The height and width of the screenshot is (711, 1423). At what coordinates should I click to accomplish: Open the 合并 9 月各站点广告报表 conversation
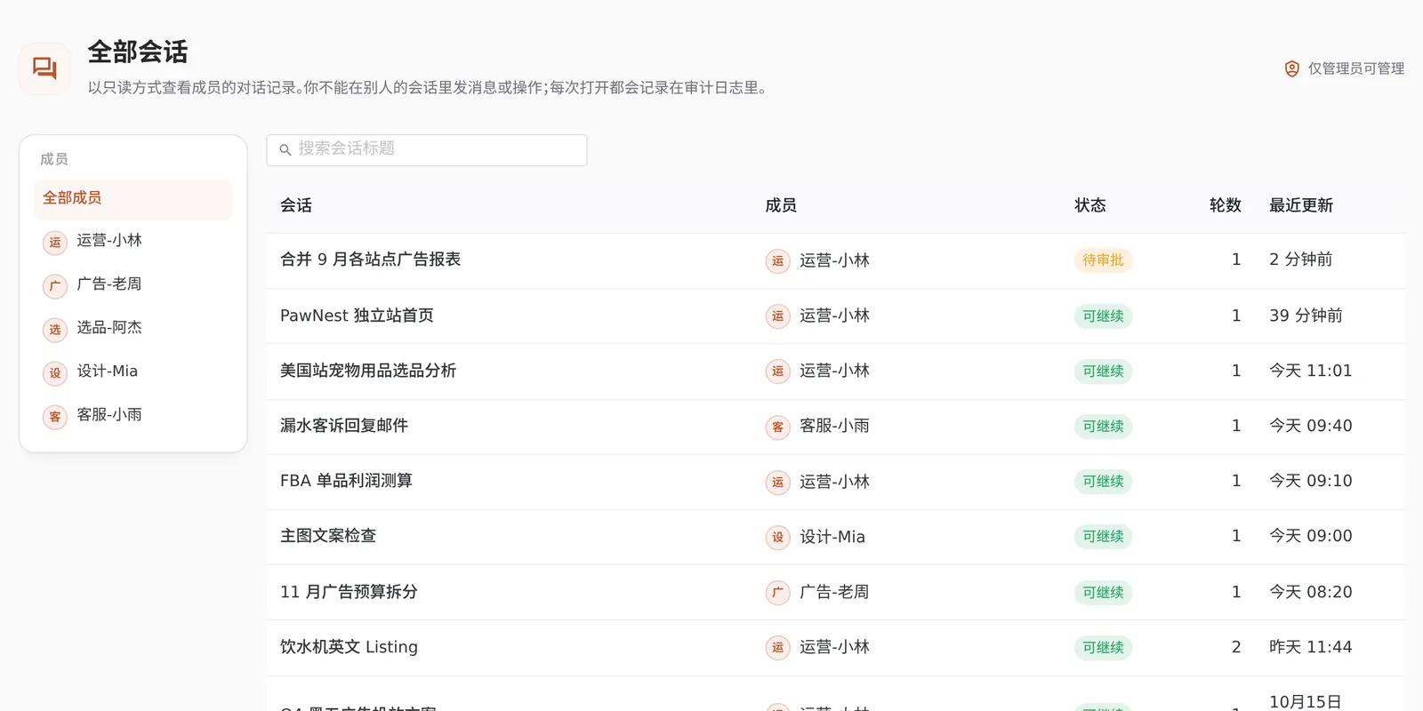pos(370,260)
